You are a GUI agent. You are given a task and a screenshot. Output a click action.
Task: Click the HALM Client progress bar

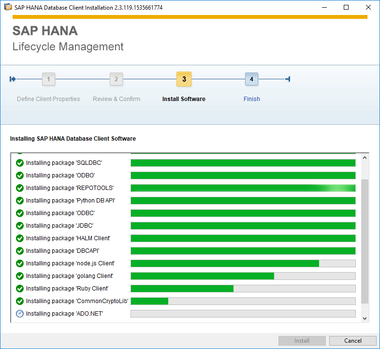point(243,238)
